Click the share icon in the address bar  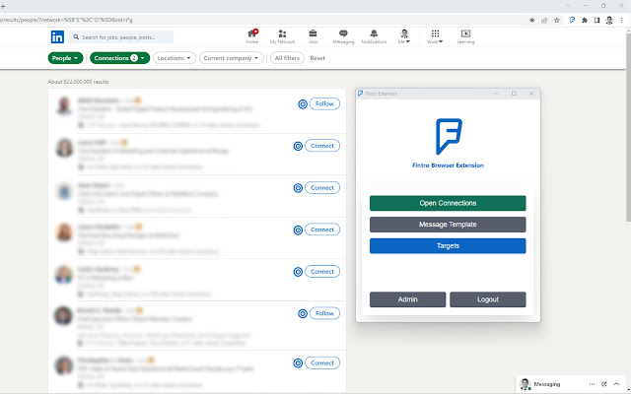click(544, 20)
